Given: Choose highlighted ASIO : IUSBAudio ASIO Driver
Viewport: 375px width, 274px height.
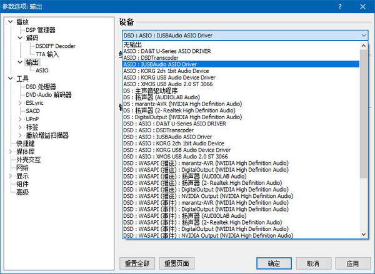Looking at the screenshot, I should [241, 64].
